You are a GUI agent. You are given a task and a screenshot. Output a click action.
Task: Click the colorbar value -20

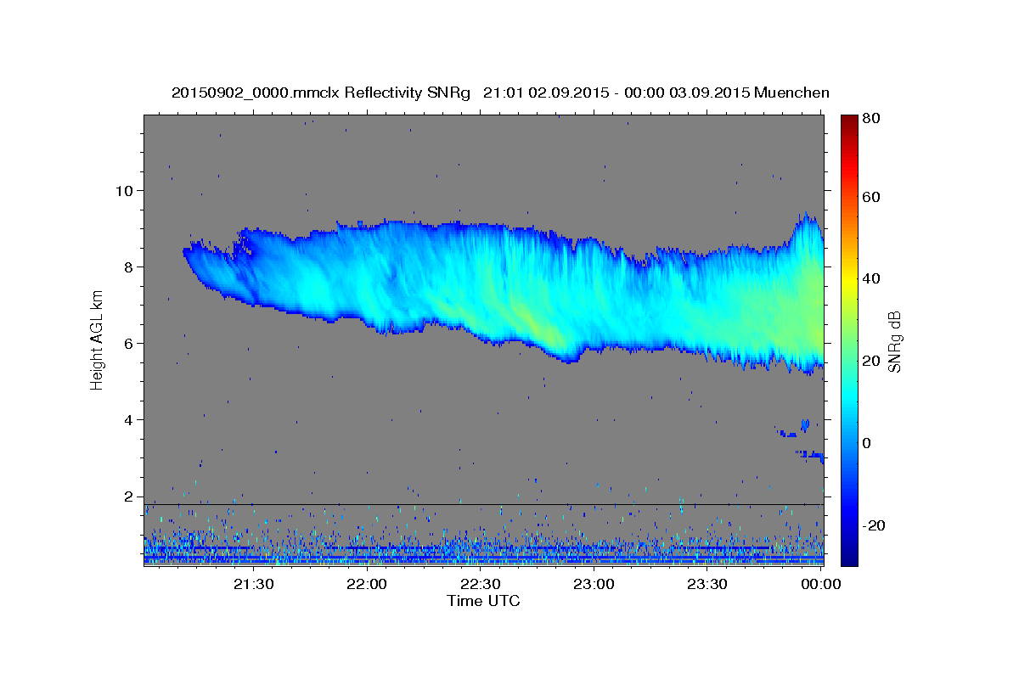(872, 525)
